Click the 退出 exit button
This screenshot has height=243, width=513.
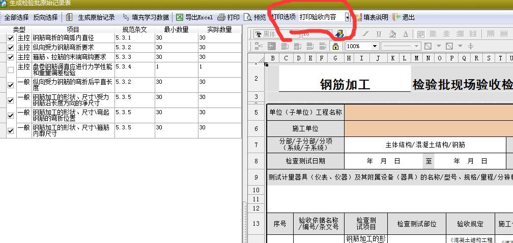coord(404,17)
